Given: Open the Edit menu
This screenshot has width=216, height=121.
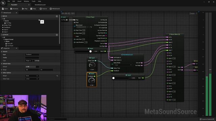Looking at the screenshot, I should (x=13, y=1).
